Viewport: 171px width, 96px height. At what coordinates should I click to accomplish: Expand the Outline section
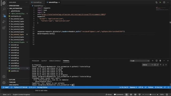(12, 80)
